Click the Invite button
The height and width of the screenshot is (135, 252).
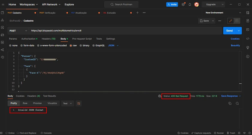[x=172, y=4]
